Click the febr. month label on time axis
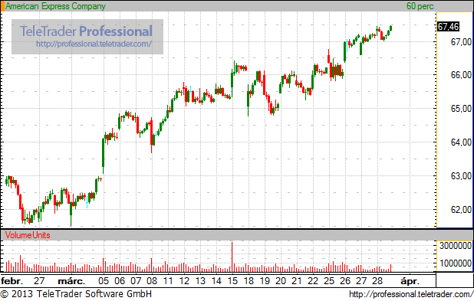This screenshot has width=474, height=301. pos(12,281)
